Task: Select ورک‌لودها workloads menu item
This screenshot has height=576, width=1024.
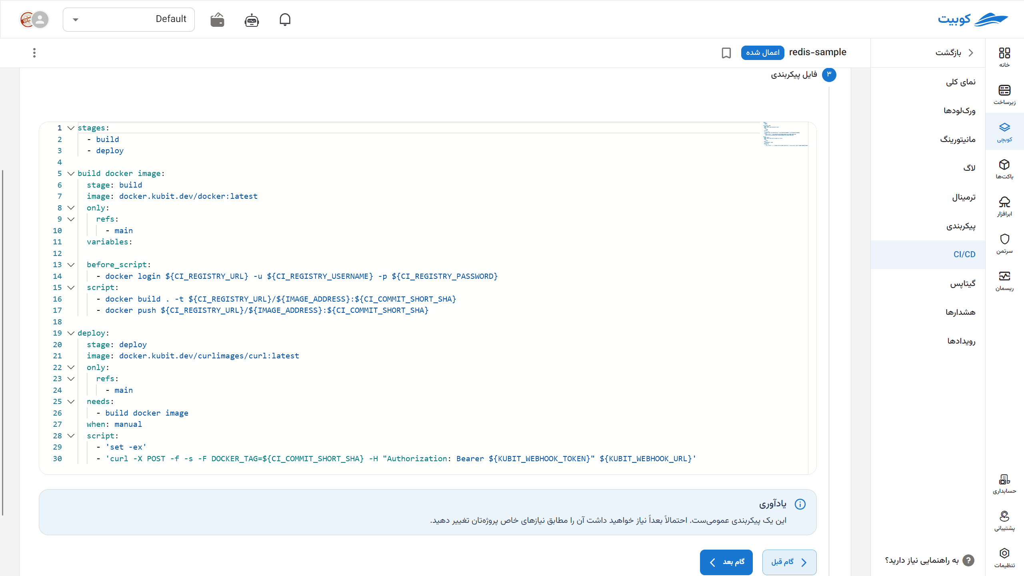Action: click(928, 111)
